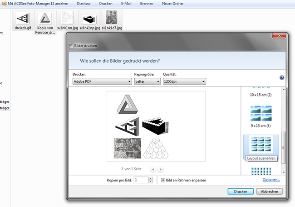The image size is (295, 207).
Task: Go to the previous print preview page
Action: coord(153,169)
